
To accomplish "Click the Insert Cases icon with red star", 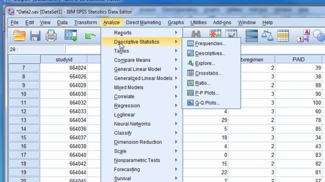I will click(x=215, y=34).
